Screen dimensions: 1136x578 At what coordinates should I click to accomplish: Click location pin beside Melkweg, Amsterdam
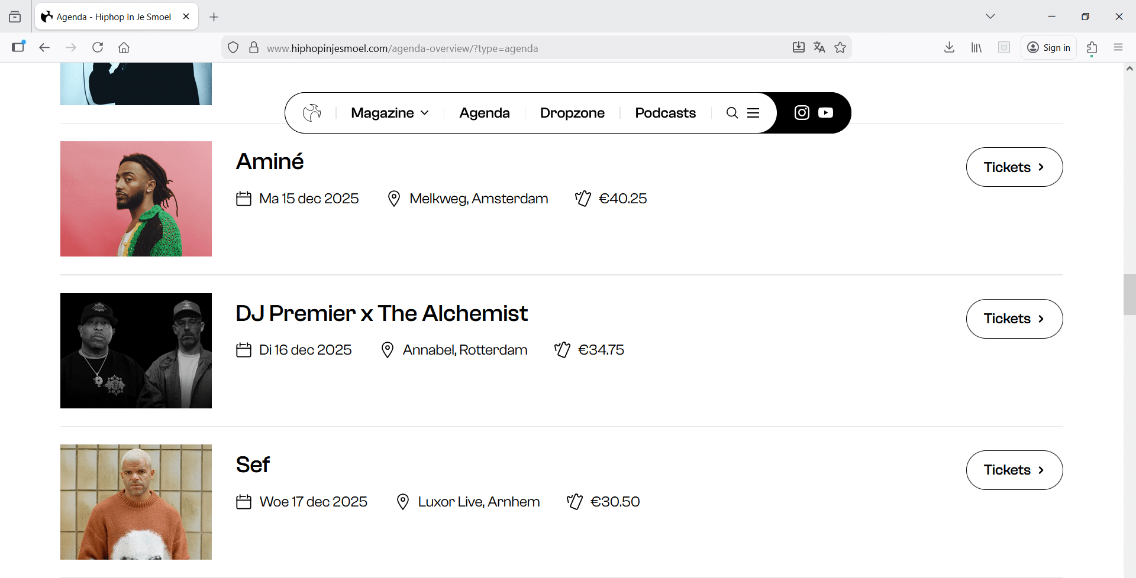pos(393,199)
